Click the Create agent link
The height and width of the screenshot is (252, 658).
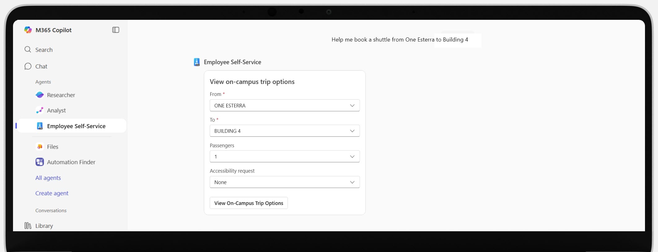tap(52, 193)
